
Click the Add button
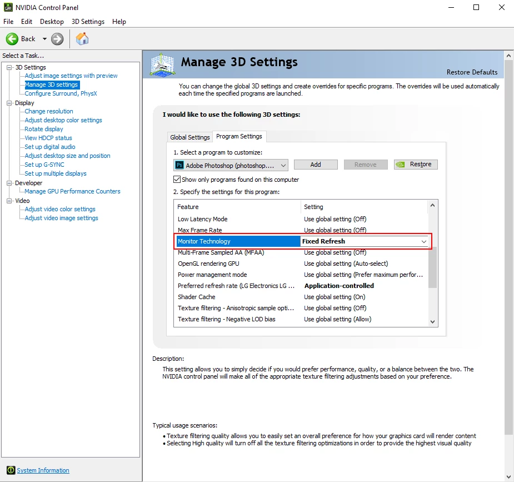316,165
